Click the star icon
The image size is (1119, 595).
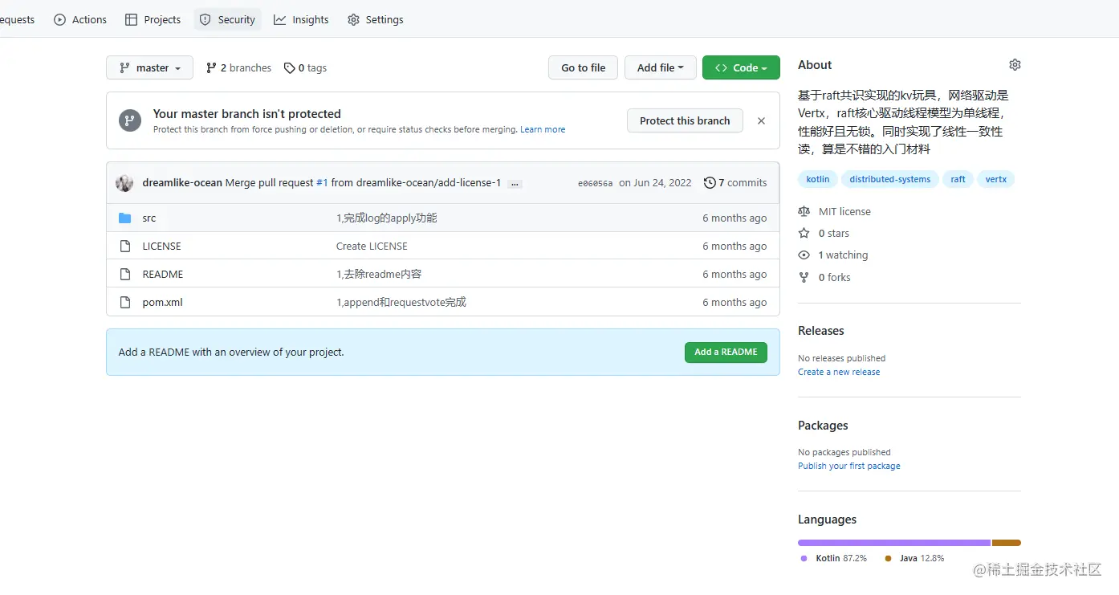click(804, 234)
